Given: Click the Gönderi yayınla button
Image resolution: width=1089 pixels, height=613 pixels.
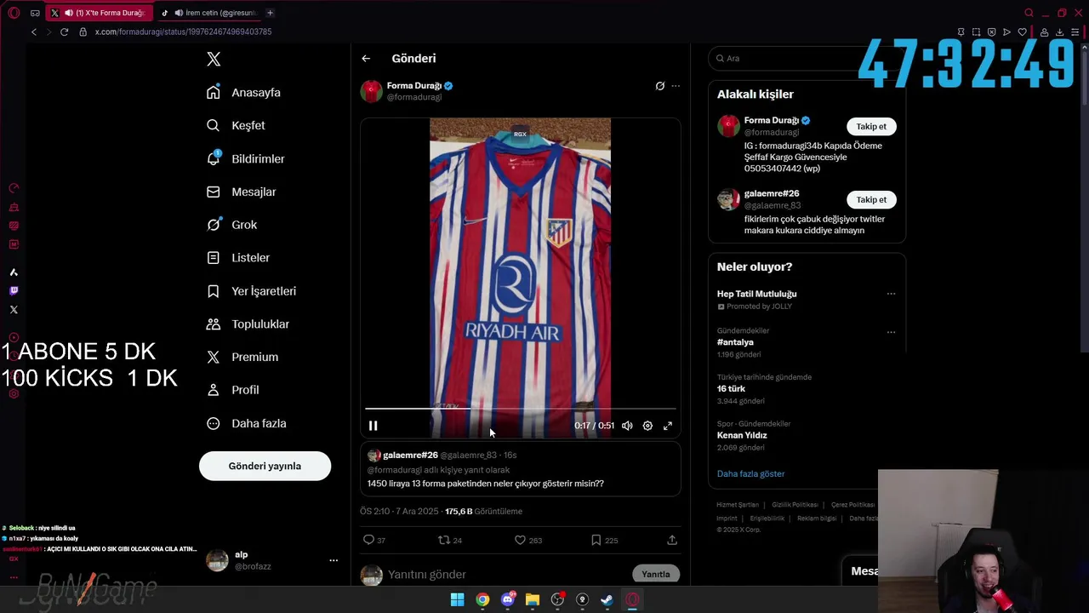Looking at the screenshot, I should pos(265,466).
